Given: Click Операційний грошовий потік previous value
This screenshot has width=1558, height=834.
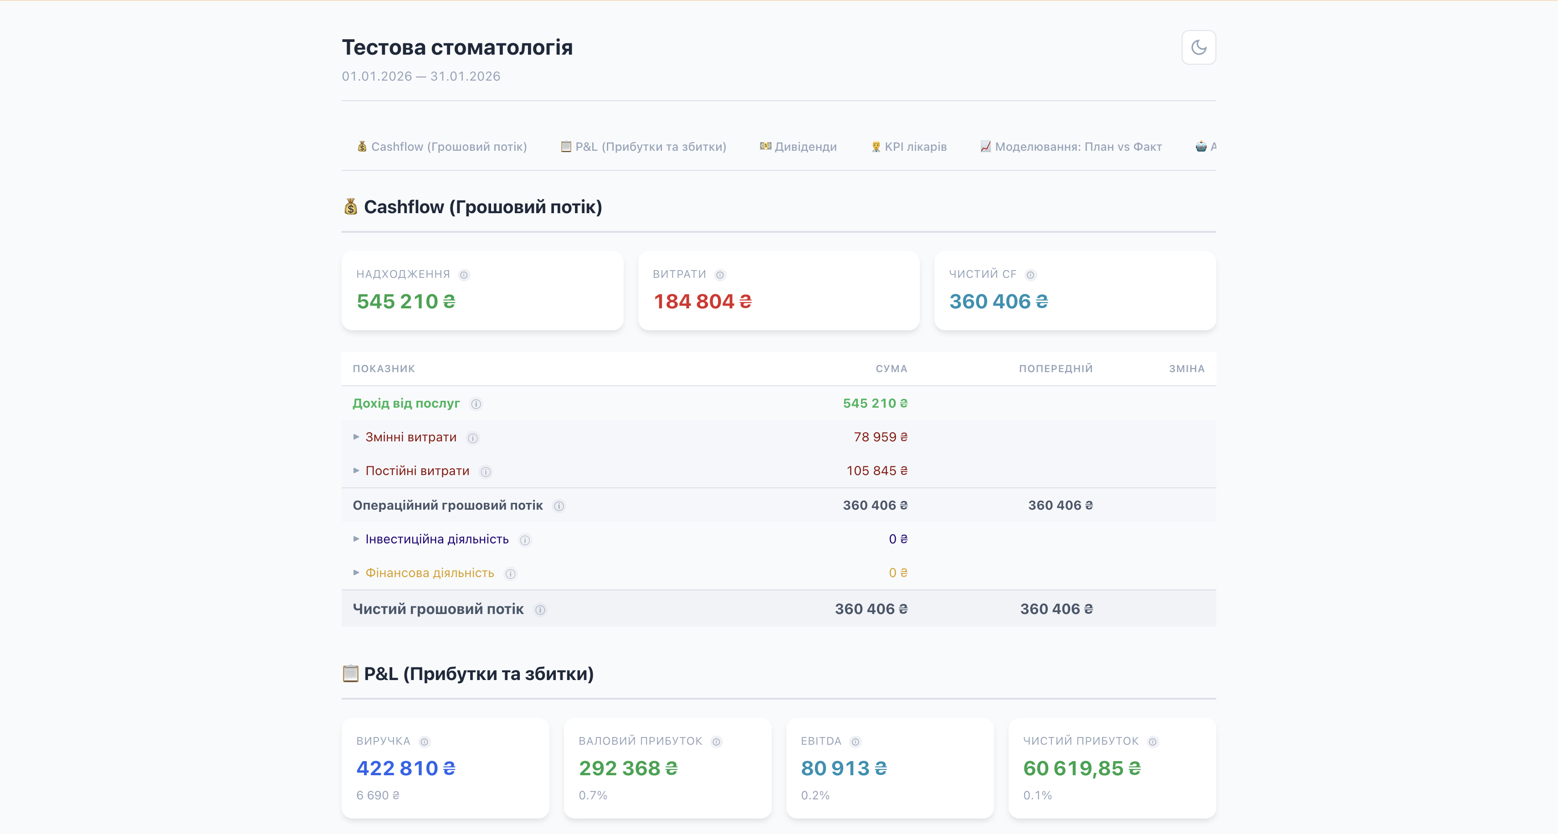Looking at the screenshot, I should pyautogui.click(x=1061, y=505).
